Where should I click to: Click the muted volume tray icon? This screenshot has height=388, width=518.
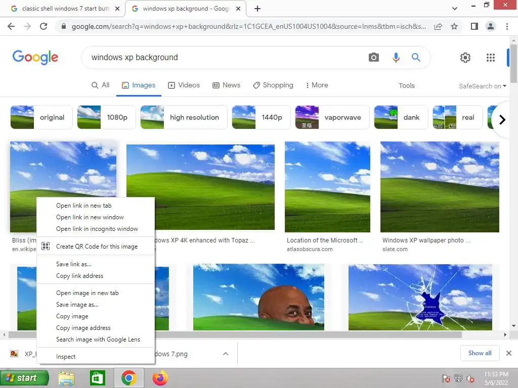(x=470, y=378)
